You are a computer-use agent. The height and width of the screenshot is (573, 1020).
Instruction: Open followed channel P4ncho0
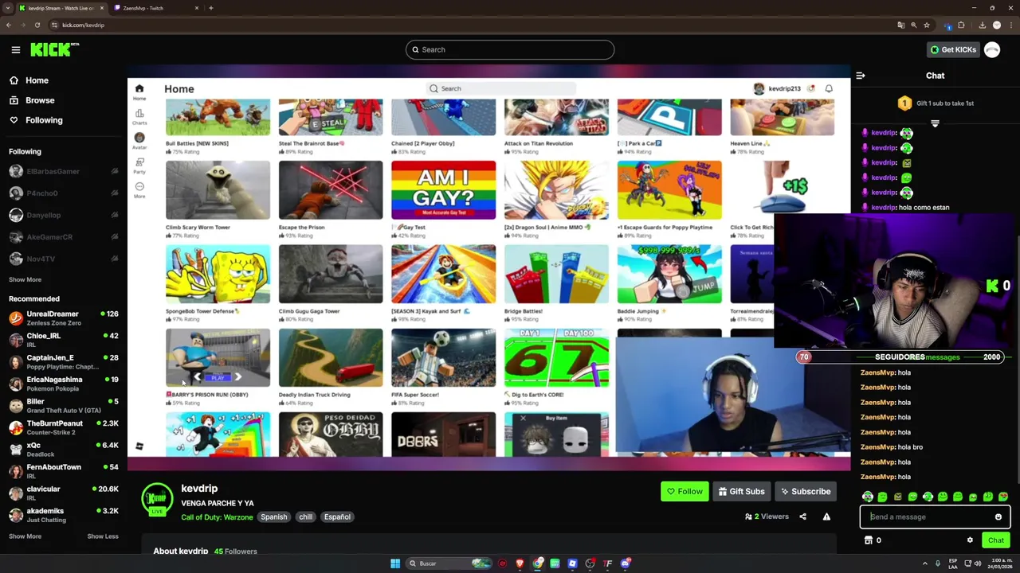pos(64,193)
